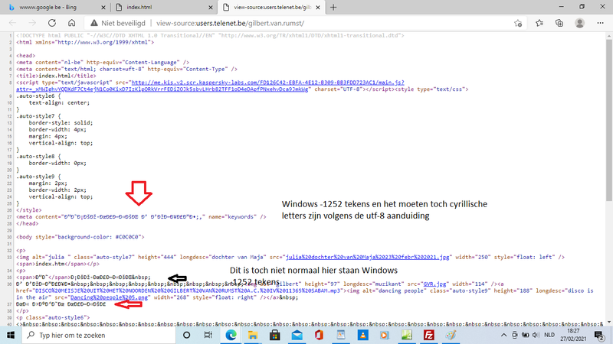Reload the page with the Refresh icon
Screen dimensions: 613x344
tap(52, 23)
